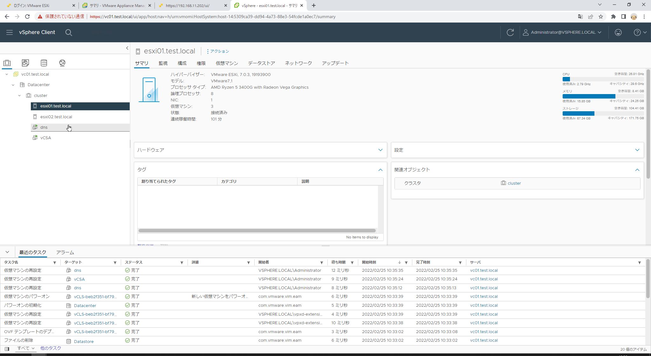Filter the タスク名 column
Viewport: 651px width, 356px height.
tap(55, 263)
